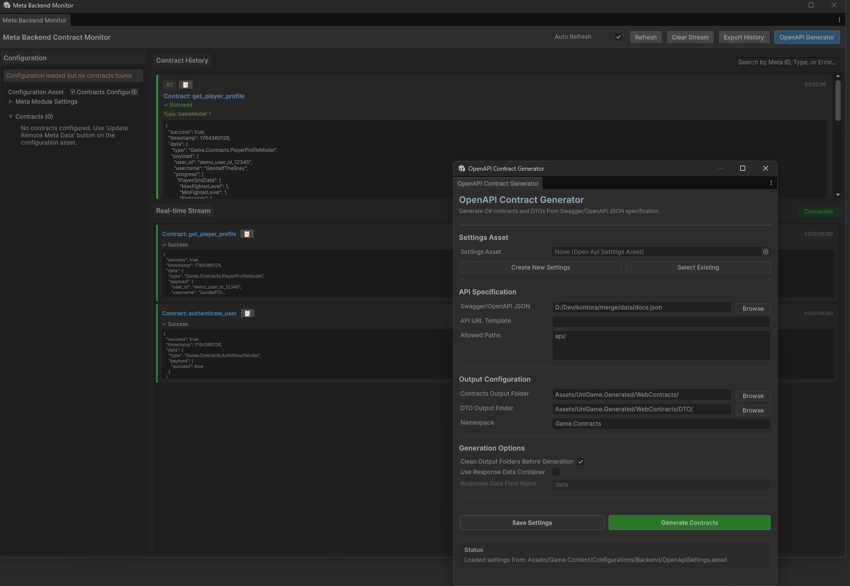Screen dimensions: 850x586
Task: Open object picker for Settings Asset field
Action: point(766,252)
